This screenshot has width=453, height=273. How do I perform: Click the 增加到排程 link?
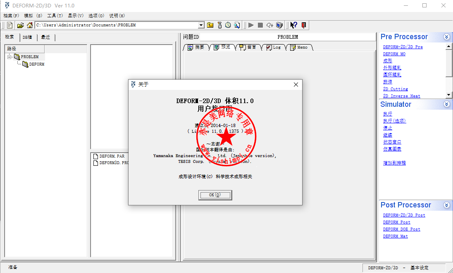point(394,163)
